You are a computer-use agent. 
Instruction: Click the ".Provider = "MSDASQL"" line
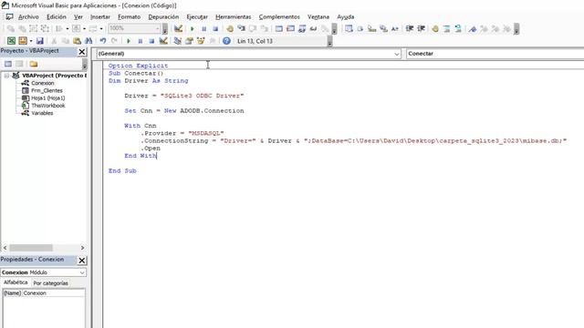(182, 133)
